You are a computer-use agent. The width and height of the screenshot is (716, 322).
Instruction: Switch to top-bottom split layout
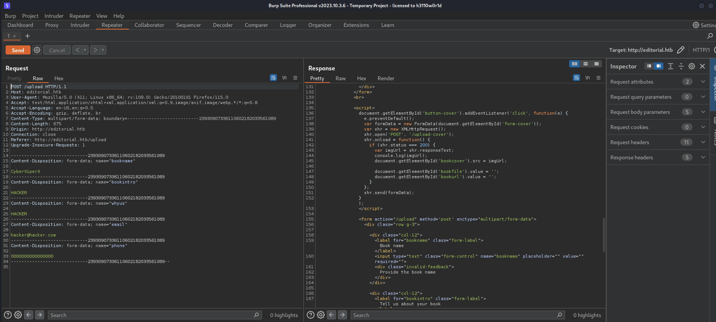(x=585, y=64)
